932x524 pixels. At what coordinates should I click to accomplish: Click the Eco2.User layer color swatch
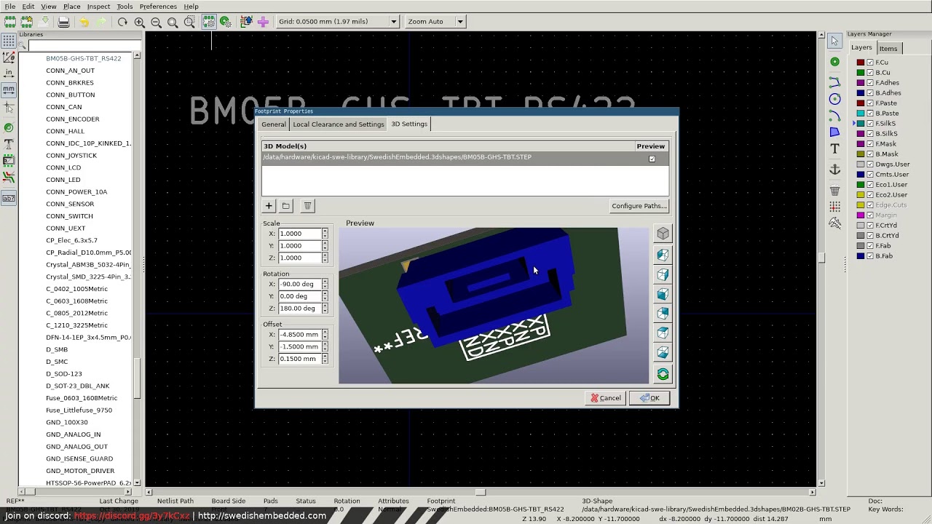pos(861,195)
